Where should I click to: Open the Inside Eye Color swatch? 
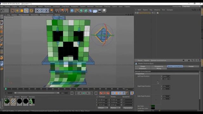point(153,108)
